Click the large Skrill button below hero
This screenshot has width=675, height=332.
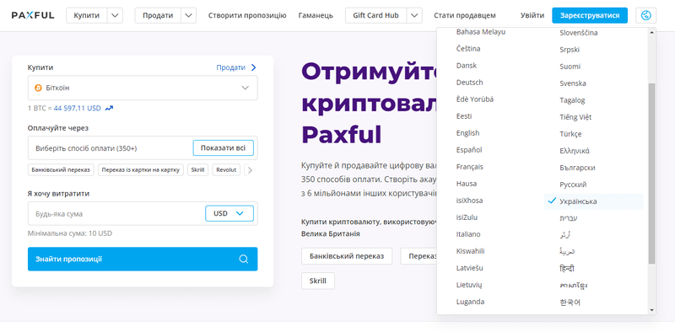(x=318, y=281)
